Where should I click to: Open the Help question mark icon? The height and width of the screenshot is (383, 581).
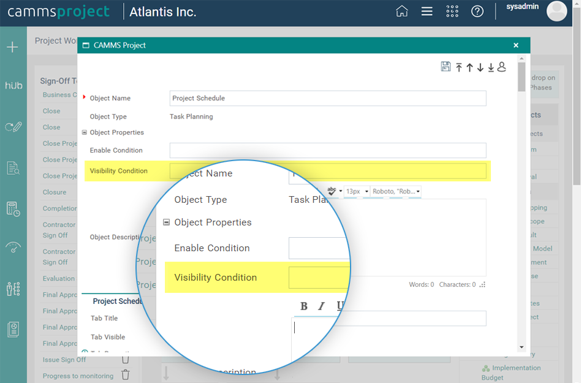(477, 12)
